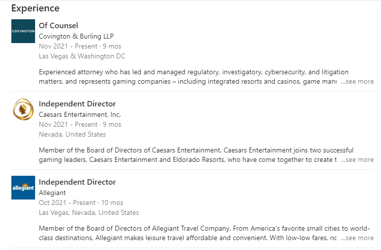Screen dimensions: 381x250
Task: Click the Allegiant blue logo icon
Action: pyautogui.click(x=23, y=188)
